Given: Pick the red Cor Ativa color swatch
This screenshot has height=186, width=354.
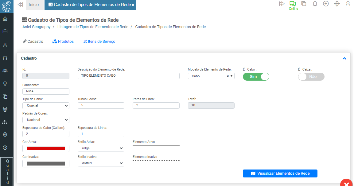Looking at the screenshot, I should click(46, 148).
